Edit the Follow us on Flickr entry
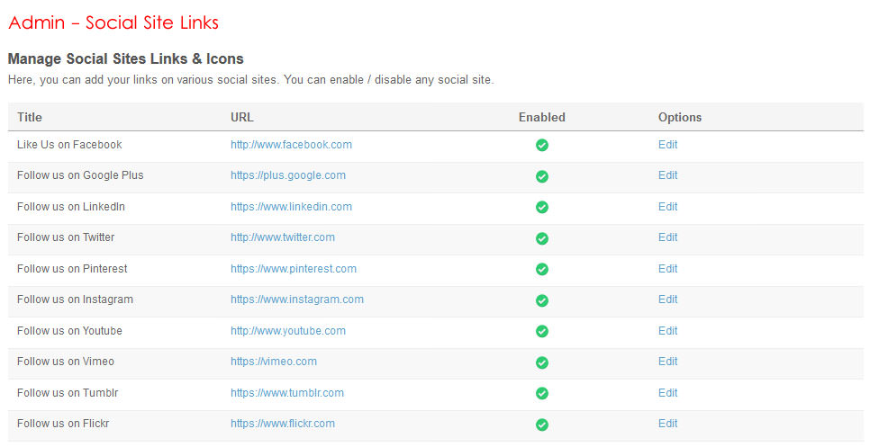Image resolution: width=870 pixels, height=447 pixels. [667, 424]
